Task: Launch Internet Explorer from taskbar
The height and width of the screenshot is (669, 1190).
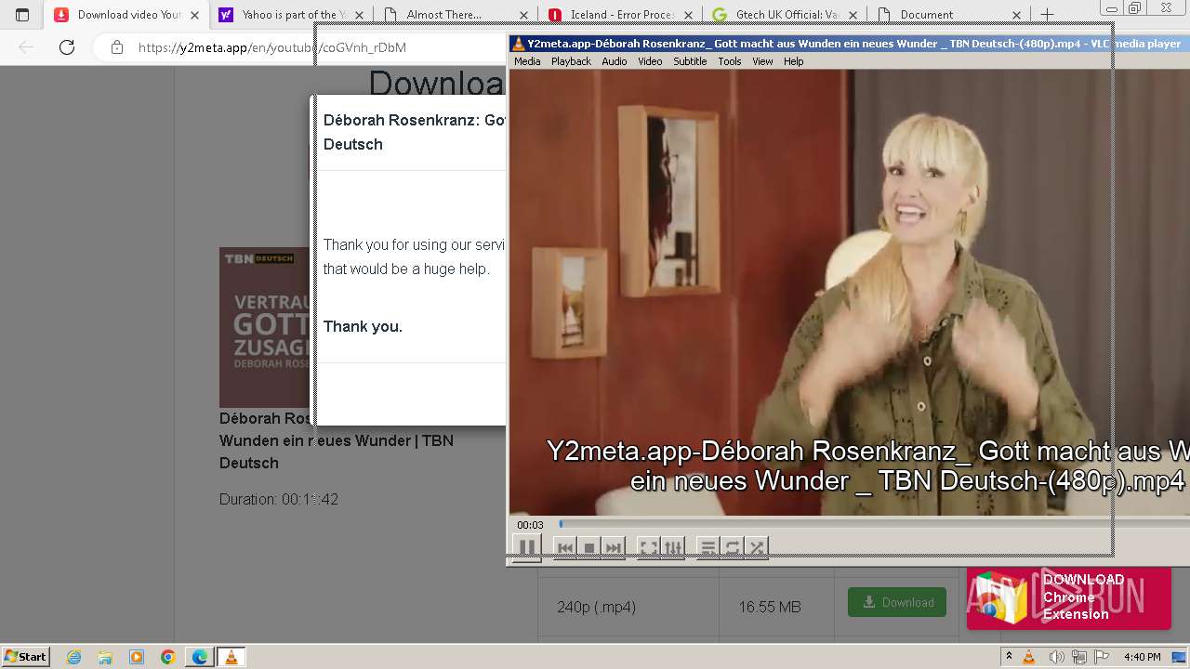Action: (x=73, y=657)
